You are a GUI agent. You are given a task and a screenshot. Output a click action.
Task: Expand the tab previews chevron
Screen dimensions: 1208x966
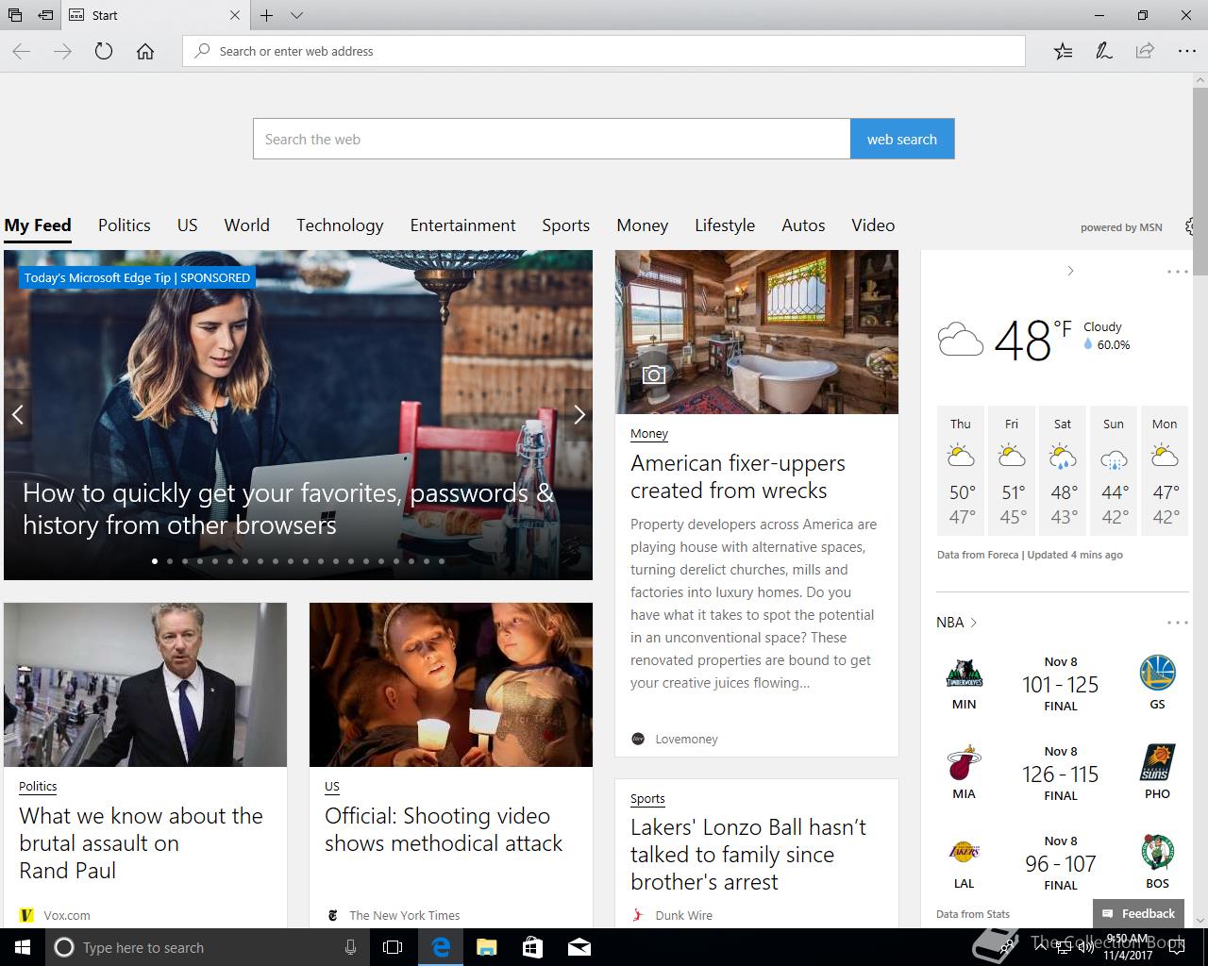pos(296,15)
